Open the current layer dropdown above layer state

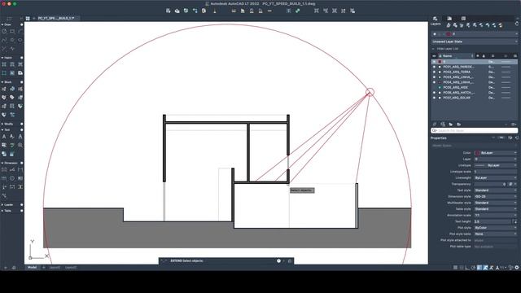point(475,34)
